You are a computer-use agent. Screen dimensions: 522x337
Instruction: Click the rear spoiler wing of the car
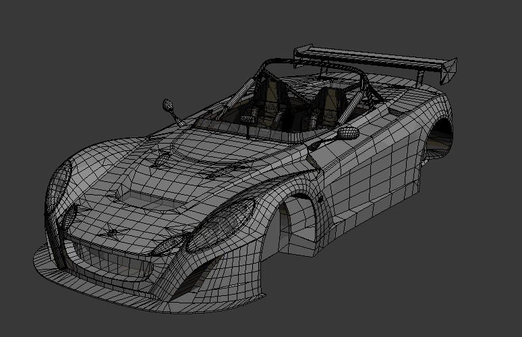[x=371, y=58]
